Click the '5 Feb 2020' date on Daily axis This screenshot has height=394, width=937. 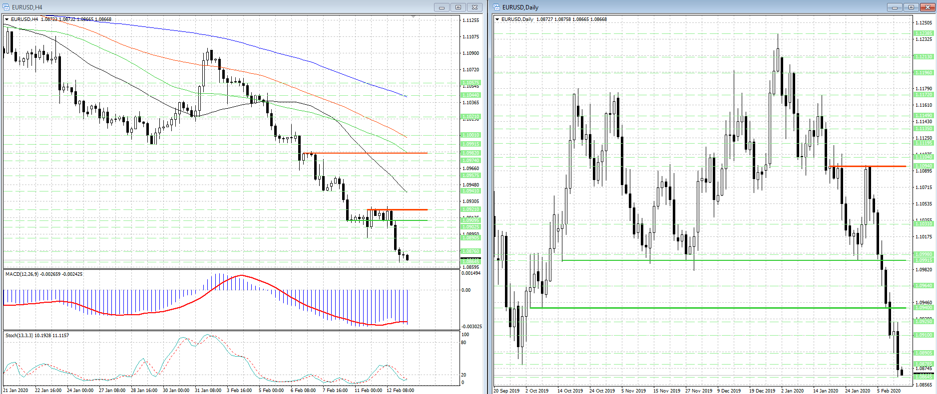889,391
